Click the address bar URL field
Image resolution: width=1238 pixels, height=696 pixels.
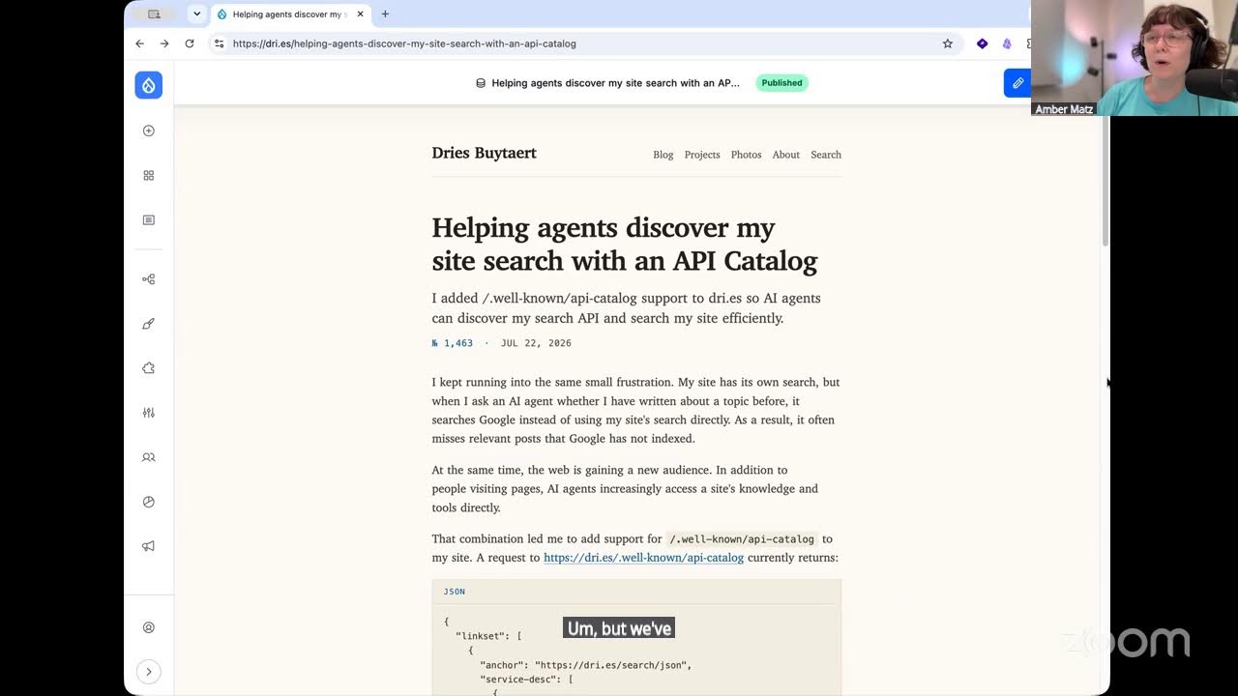click(585, 43)
